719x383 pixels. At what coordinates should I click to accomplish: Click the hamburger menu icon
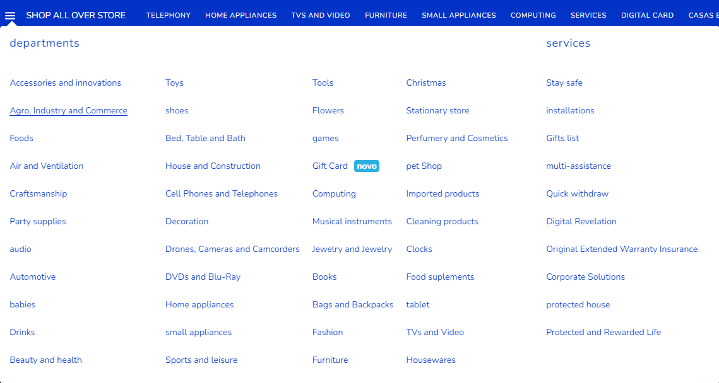pyautogui.click(x=10, y=16)
